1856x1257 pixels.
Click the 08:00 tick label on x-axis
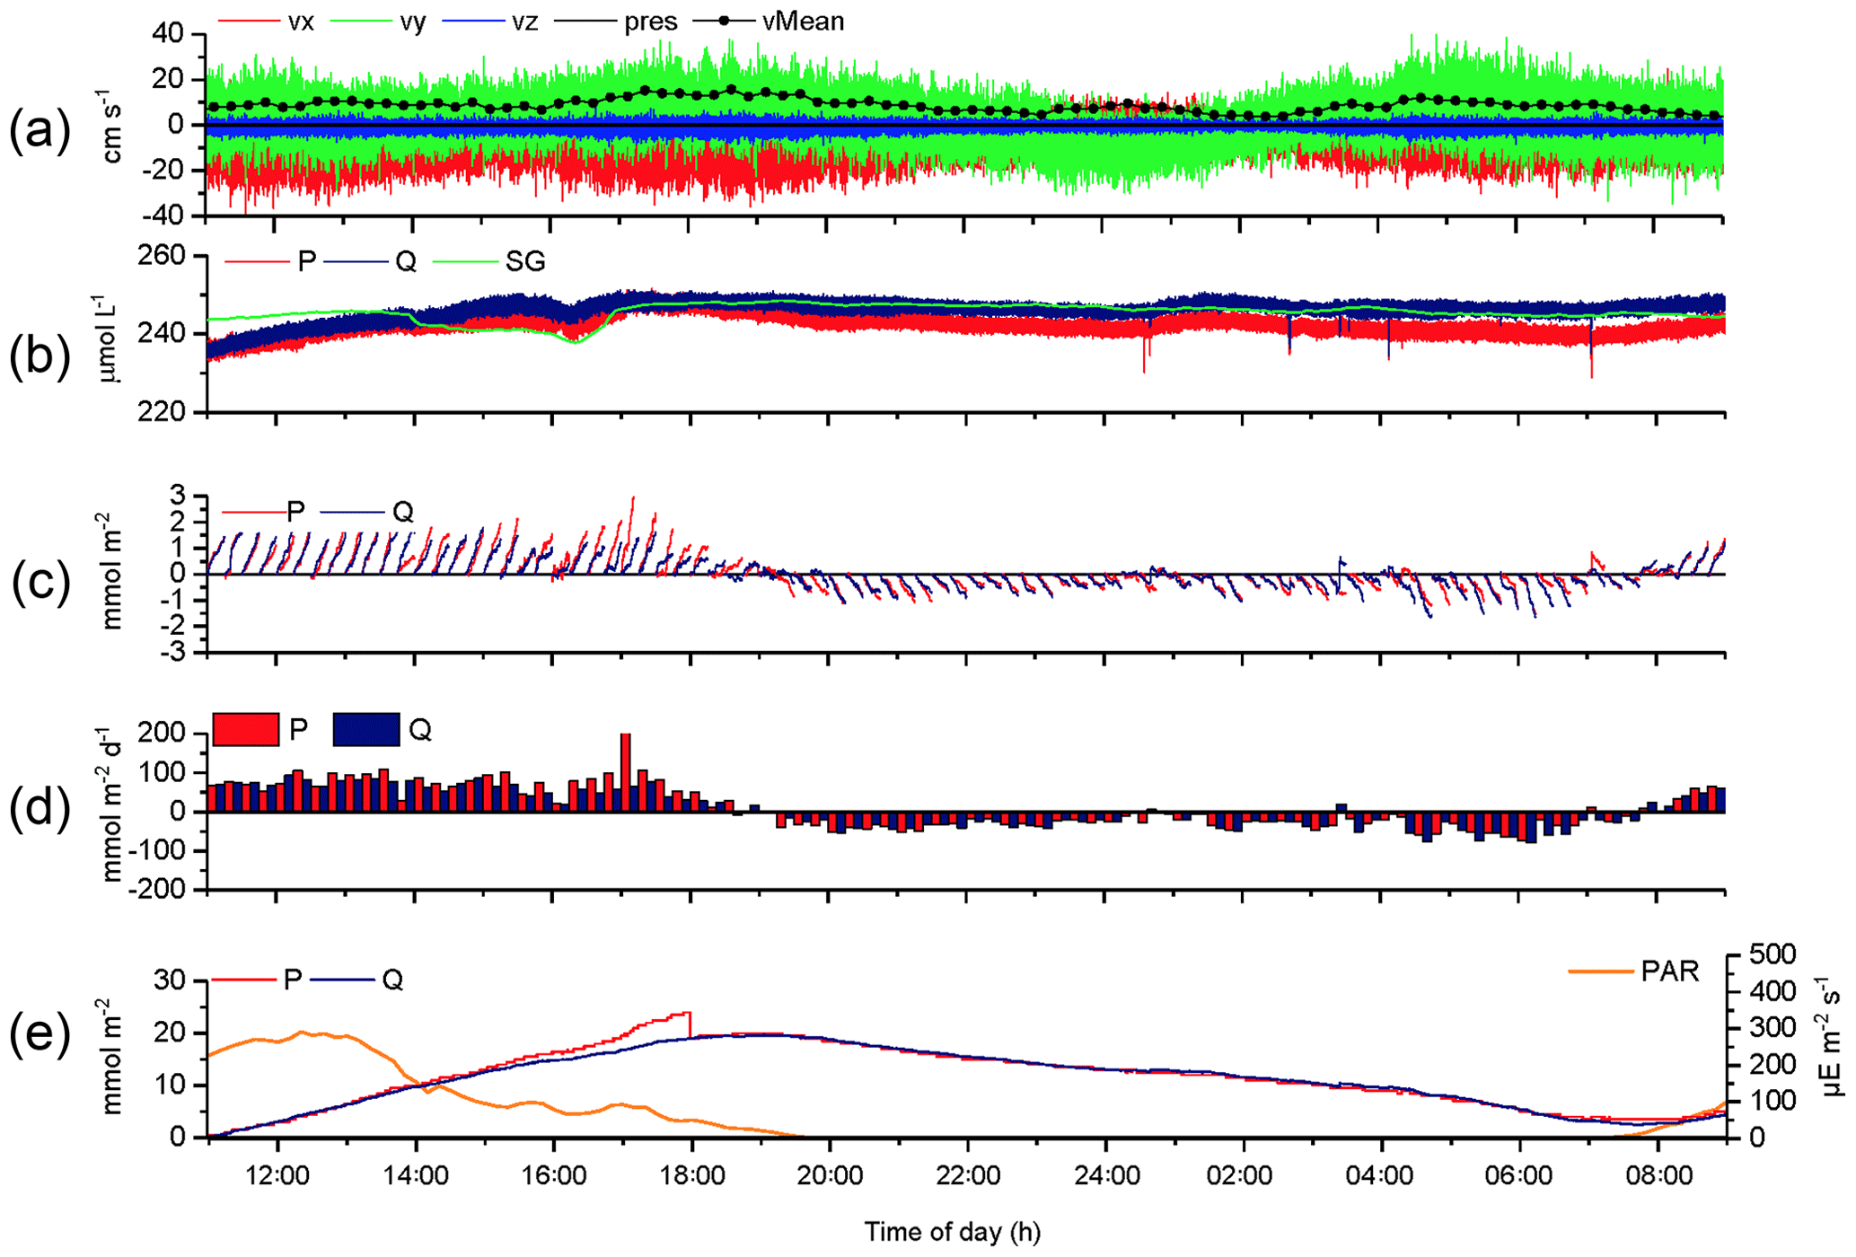coord(1658,1175)
